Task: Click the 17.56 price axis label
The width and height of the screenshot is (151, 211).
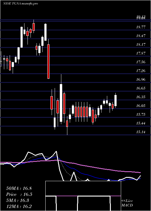Action: tap(141, 62)
